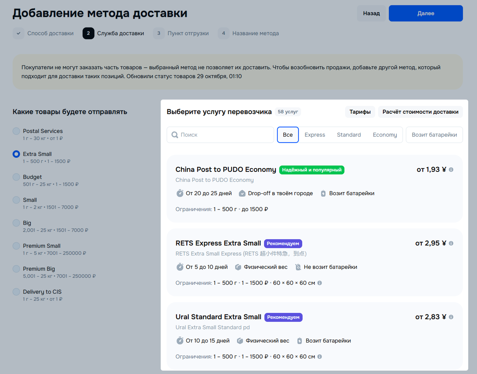Click info icon after Ural 60 × 60 × 60 см
The image size is (477, 374).
319,357
